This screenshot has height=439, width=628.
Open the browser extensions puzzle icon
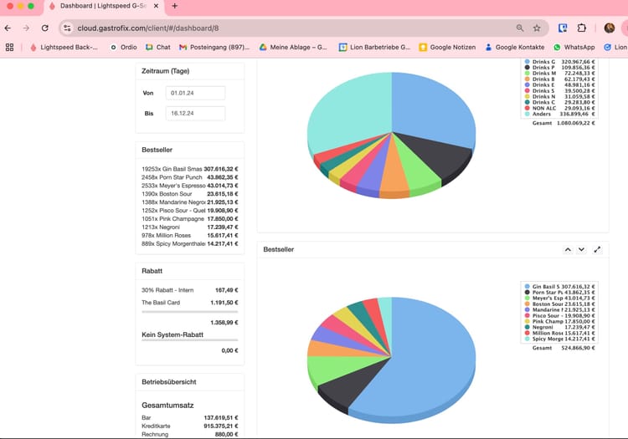(x=582, y=28)
